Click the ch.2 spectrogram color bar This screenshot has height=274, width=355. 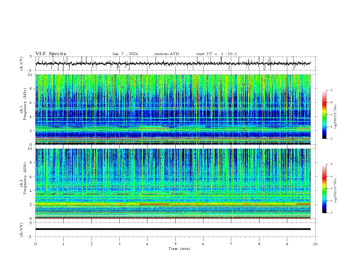tap(324, 188)
